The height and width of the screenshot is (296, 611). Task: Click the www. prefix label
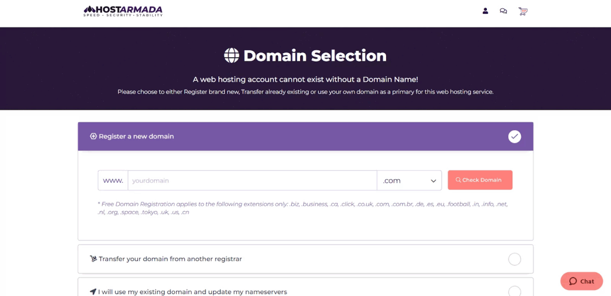pos(113,180)
